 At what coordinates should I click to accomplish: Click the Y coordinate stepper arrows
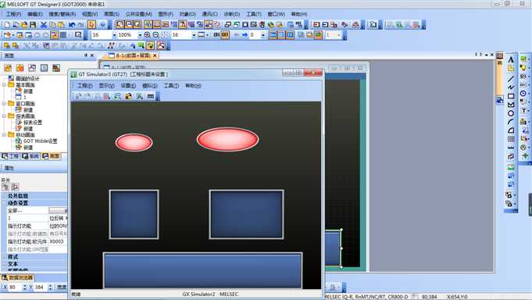coord(50,287)
